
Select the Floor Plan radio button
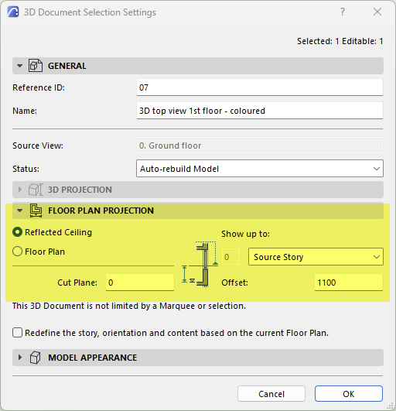pyautogui.click(x=17, y=252)
